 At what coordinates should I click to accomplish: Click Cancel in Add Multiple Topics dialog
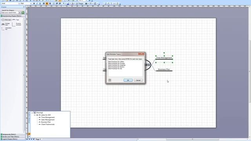138,80
